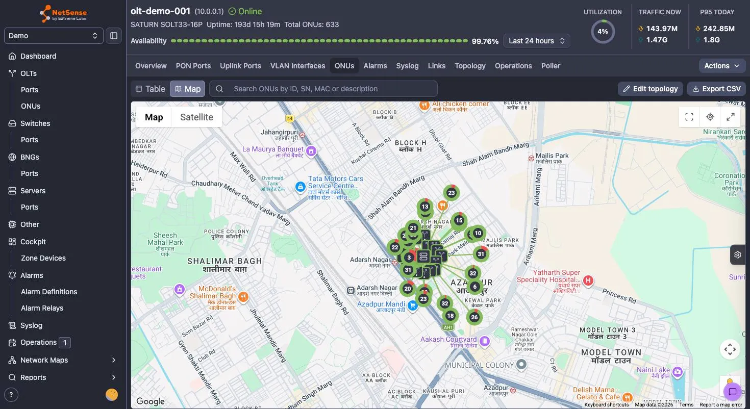Open the ONU cluster marker labeled 22
750x409 pixels.
[x=395, y=247]
